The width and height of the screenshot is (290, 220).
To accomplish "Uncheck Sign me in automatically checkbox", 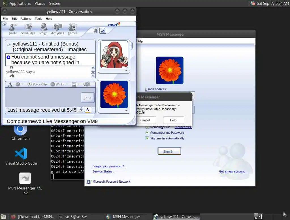I will pyautogui.click(x=147, y=138).
